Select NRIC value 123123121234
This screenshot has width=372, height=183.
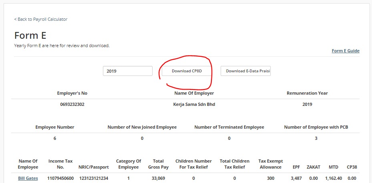[x=93, y=178]
